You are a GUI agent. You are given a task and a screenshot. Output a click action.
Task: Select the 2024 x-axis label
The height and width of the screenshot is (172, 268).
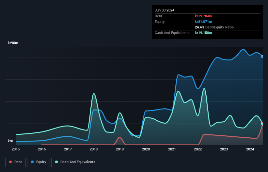250,149
